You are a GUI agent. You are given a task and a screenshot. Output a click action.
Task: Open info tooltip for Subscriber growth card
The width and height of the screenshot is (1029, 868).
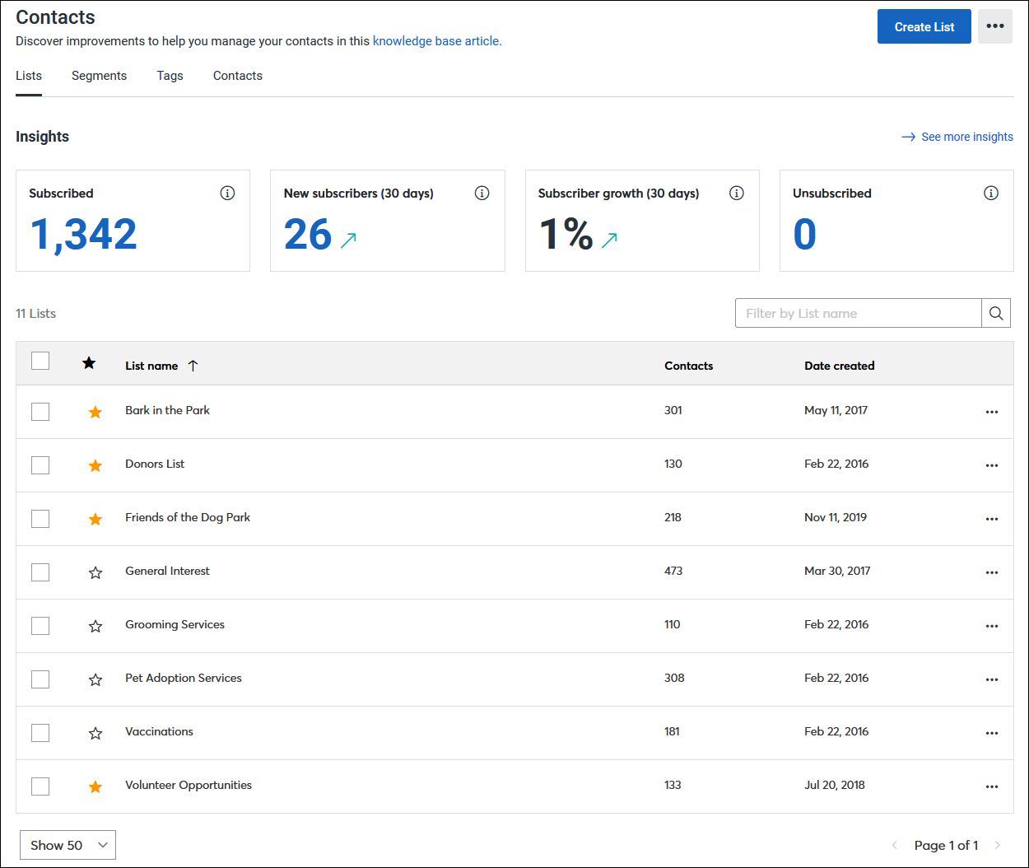click(x=737, y=193)
